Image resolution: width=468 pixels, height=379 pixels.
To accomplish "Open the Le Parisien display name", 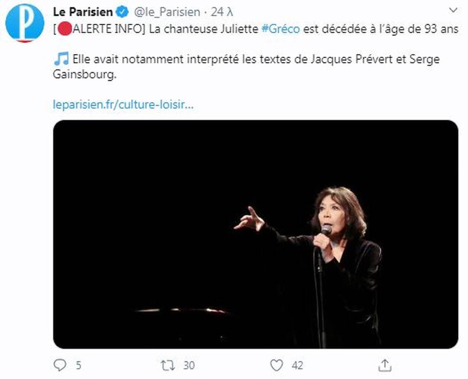I will pos(83,12).
